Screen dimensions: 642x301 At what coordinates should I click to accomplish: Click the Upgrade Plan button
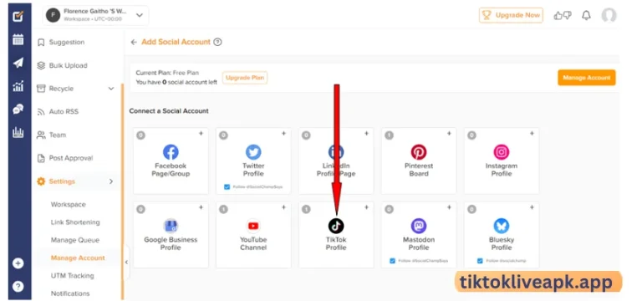[x=245, y=78]
